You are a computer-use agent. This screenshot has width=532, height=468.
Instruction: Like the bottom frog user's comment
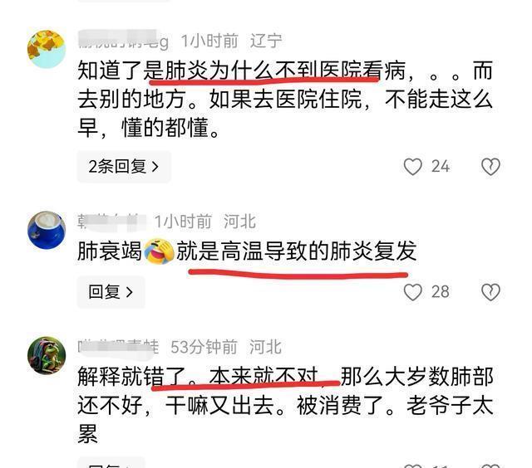(413, 466)
